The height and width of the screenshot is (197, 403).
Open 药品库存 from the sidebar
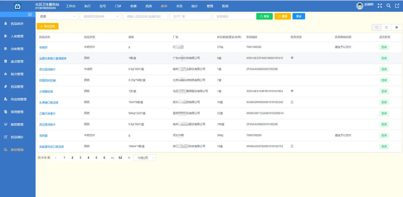(x=18, y=23)
